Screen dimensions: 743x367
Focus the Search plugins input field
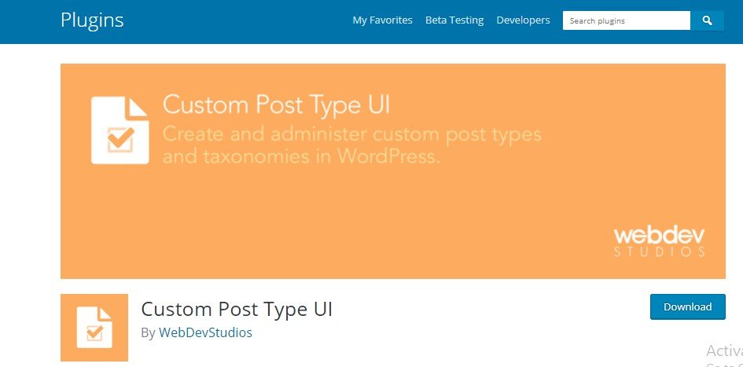point(626,20)
